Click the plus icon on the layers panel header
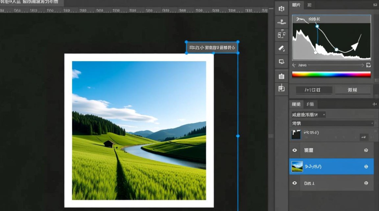 pyautogui.click(x=374, y=104)
